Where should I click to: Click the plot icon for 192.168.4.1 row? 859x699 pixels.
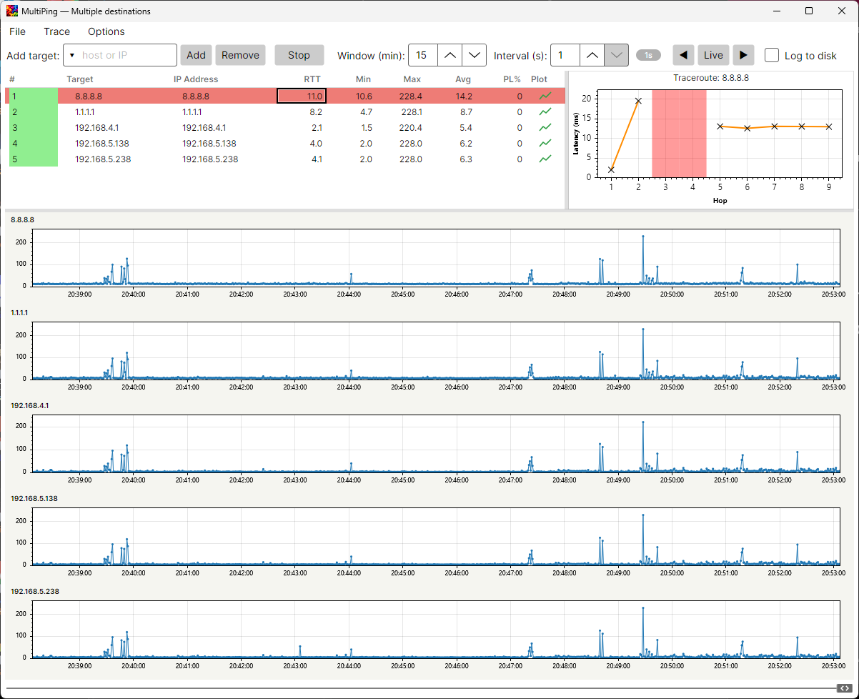point(545,127)
